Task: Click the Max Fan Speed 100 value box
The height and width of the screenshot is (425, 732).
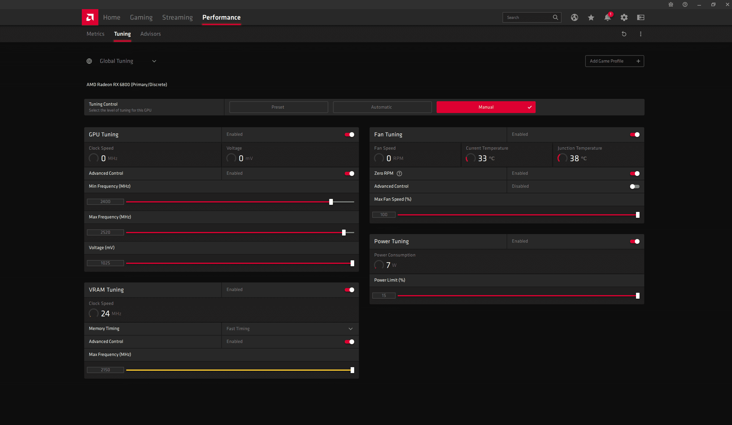Action: point(384,215)
